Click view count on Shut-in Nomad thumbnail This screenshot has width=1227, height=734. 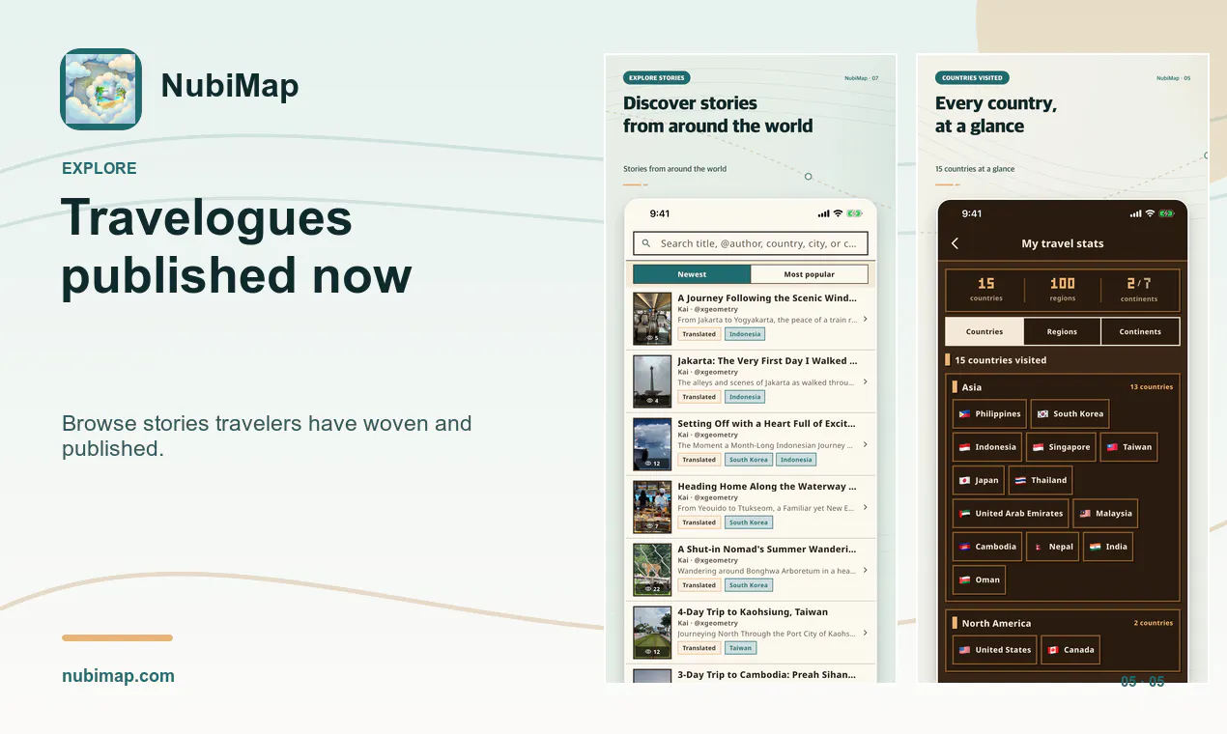[x=652, y=589]
